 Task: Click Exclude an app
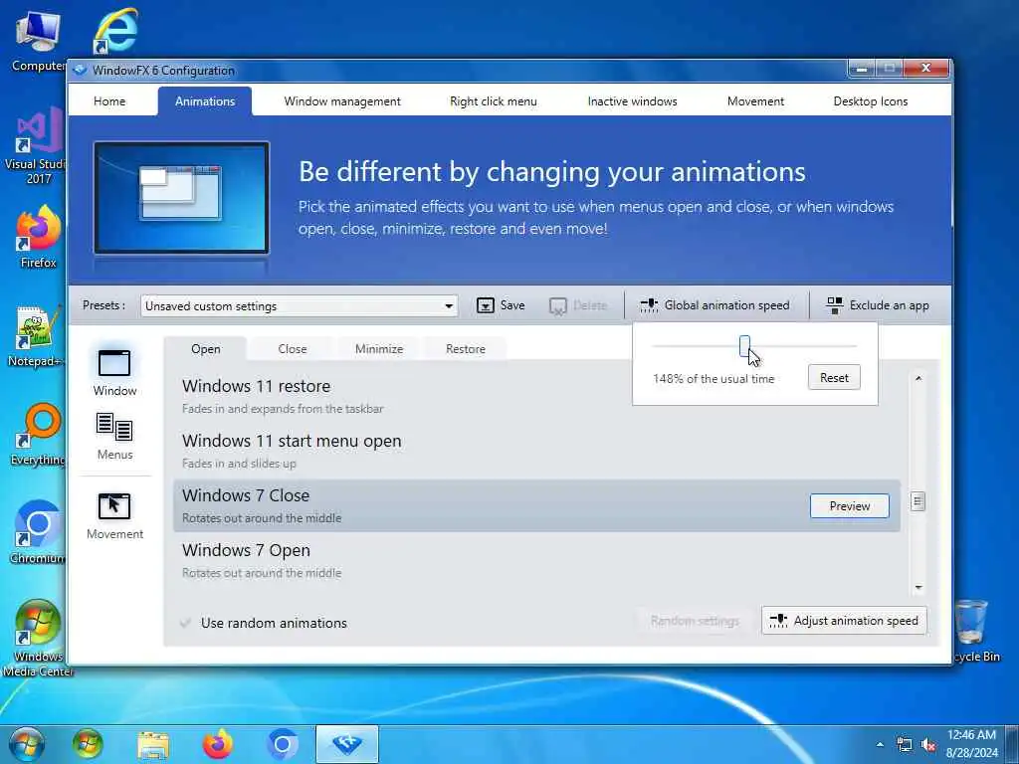(x=878, y=305)
